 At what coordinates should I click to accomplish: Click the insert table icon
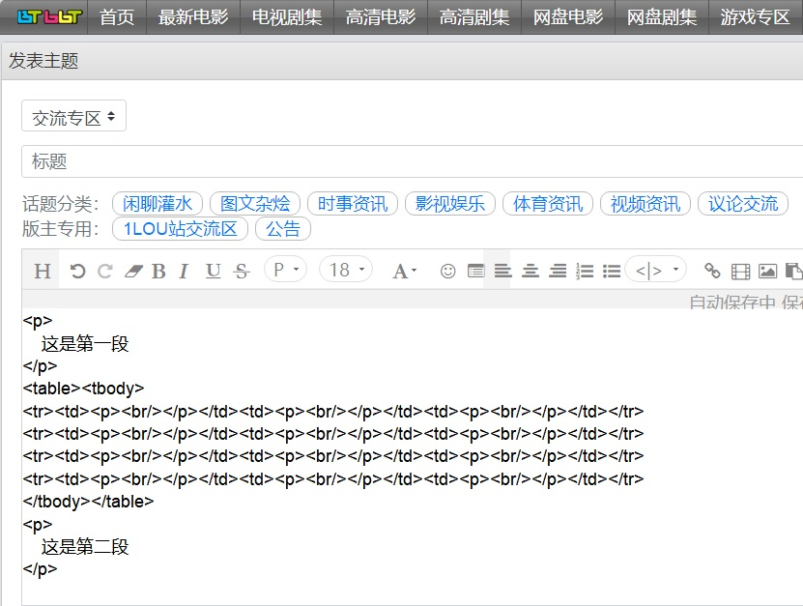click(x=475, y=271)
